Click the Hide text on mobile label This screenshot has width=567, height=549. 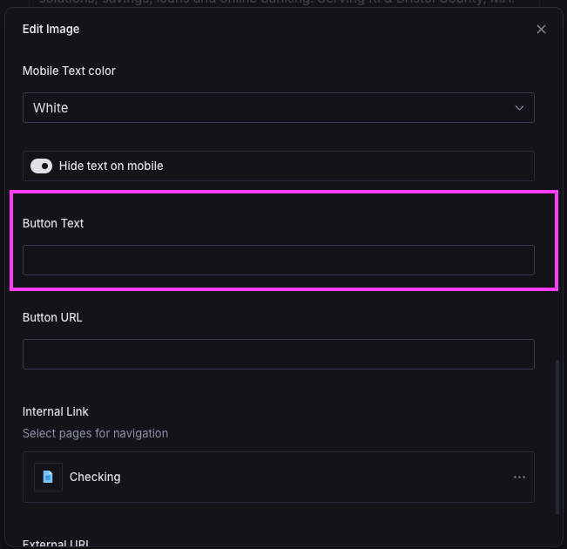tap(111, 166)
